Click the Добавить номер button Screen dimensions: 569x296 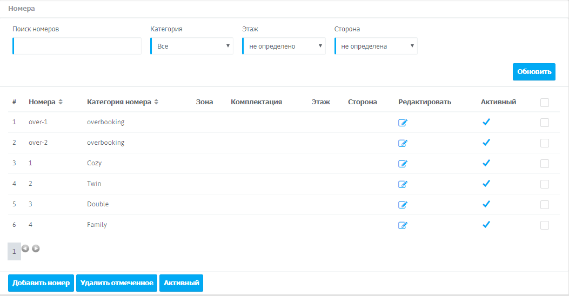[41, 283]
